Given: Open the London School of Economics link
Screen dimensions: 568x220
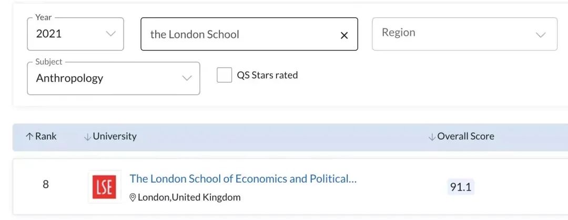Looking at the screenshot, I should (x=243, y=179).
